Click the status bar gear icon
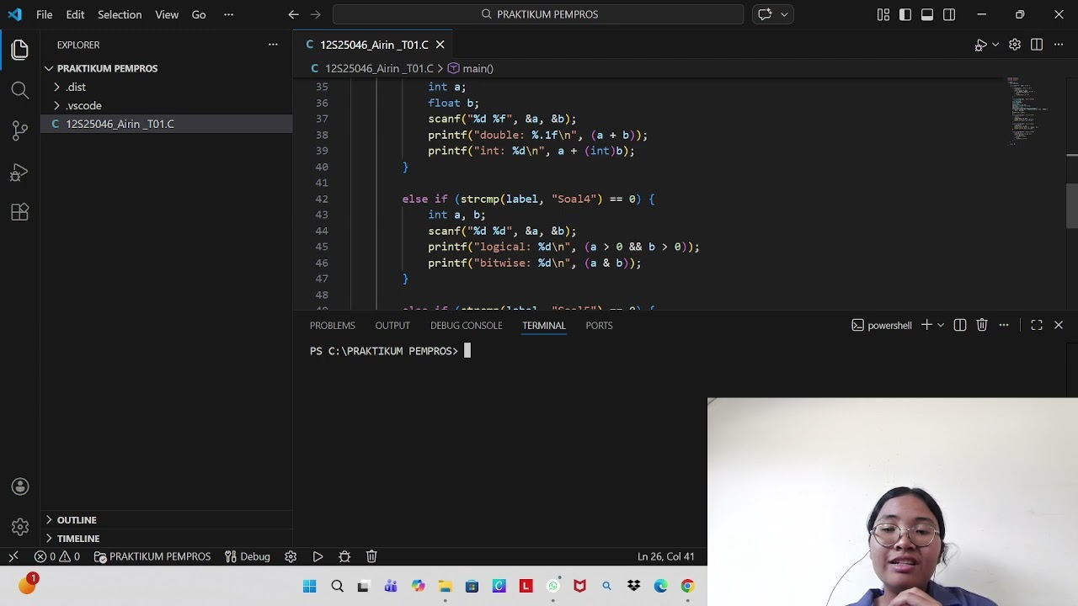Image resolution: width=1078 pixels, height=606 pixels. 291,556
